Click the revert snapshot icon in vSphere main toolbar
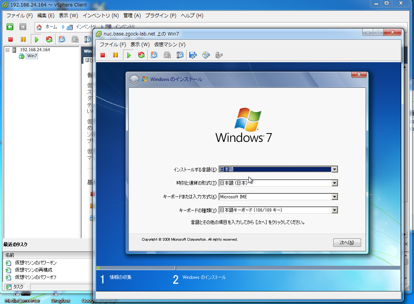The height and width of the screenshot is (304, 414). click(75, 39)
